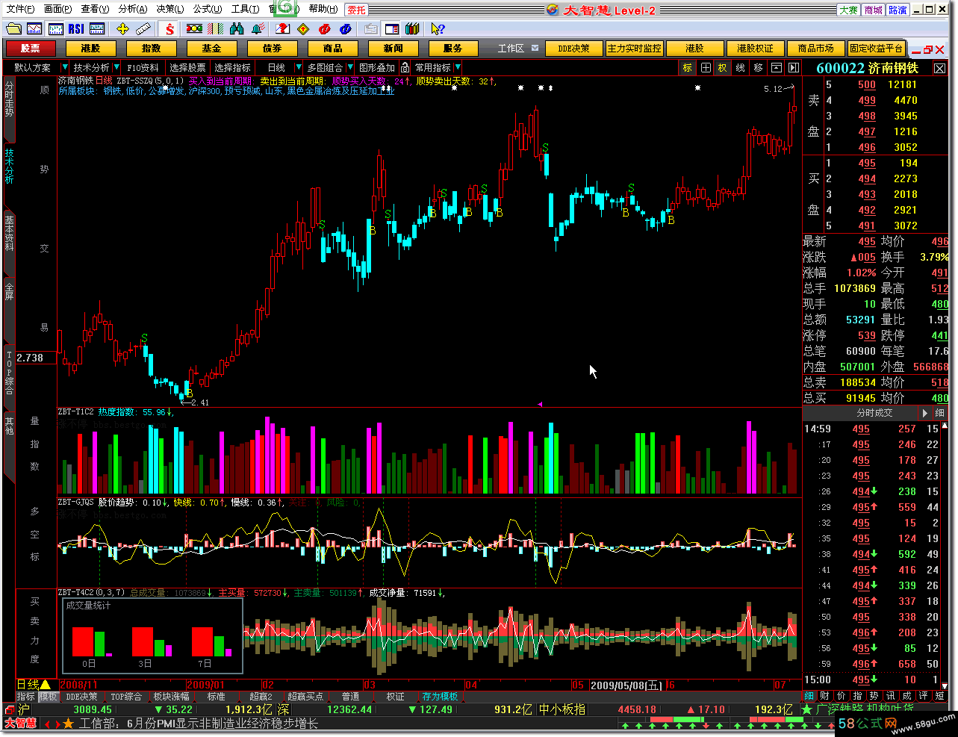
Task: Close the 600022 济南钢铁 quote panel
Action: (939, 68)
